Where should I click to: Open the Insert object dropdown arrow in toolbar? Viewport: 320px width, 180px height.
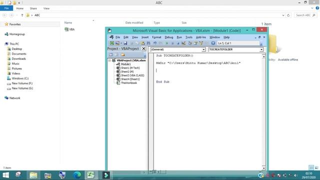coord(121,43)
